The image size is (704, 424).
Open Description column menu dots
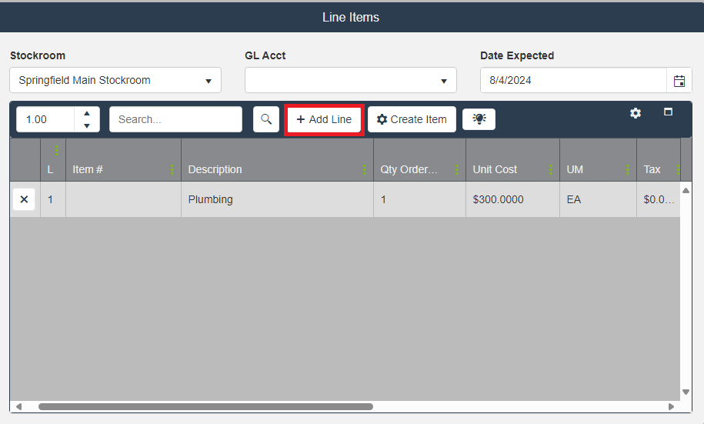pos(365,169)
